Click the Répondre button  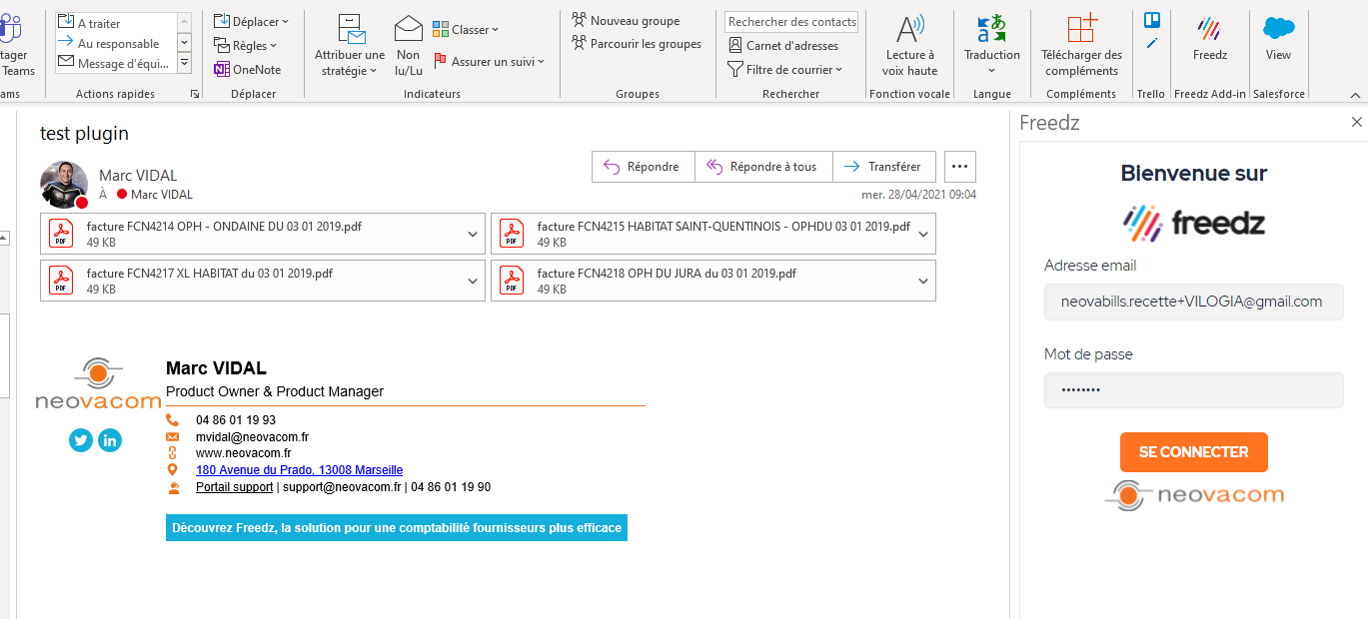(x=644, y=167)
